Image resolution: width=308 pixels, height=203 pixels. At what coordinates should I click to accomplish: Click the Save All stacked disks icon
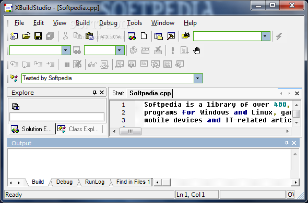click(50, 36)
